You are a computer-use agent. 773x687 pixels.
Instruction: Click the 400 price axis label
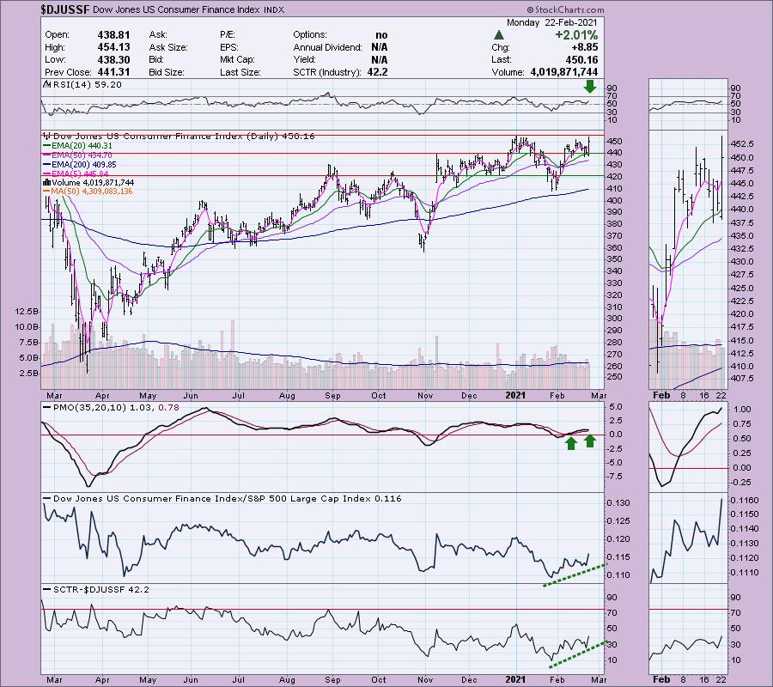pos(615,201)
